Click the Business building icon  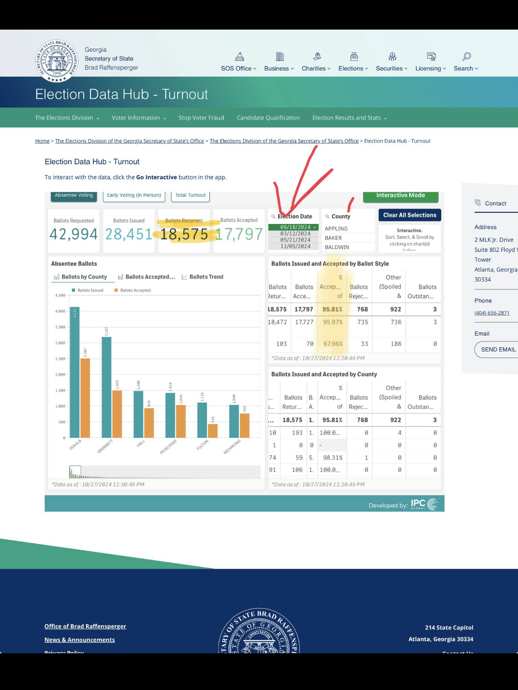pos(280,57)
